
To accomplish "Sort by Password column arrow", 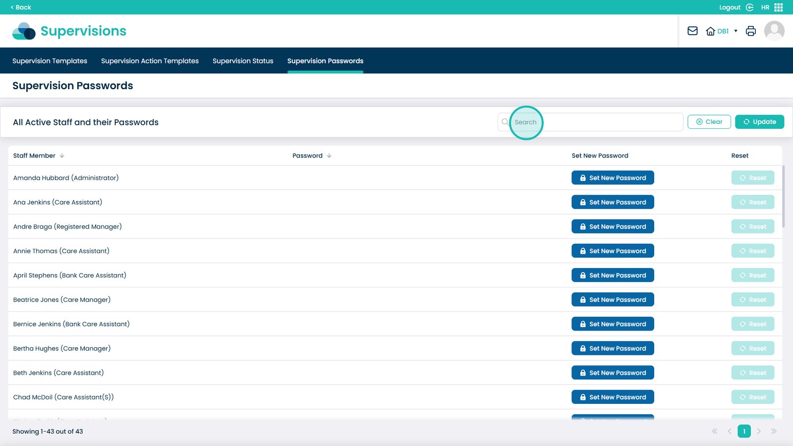I will tap(329, 156).
